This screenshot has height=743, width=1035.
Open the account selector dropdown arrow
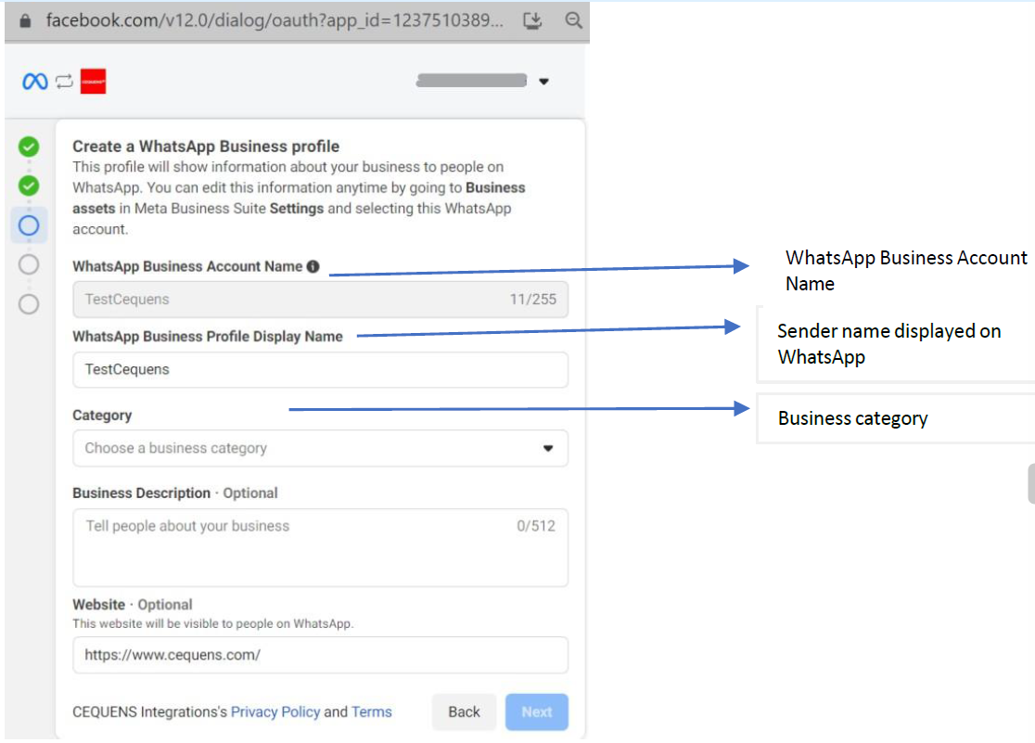pos(543,82)
